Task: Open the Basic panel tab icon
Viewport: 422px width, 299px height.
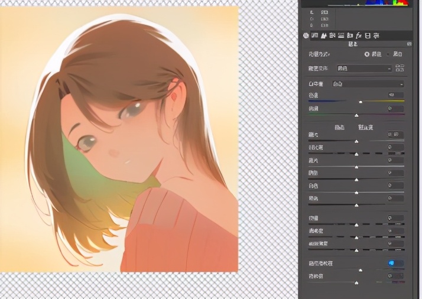Action: pos(306,35)
